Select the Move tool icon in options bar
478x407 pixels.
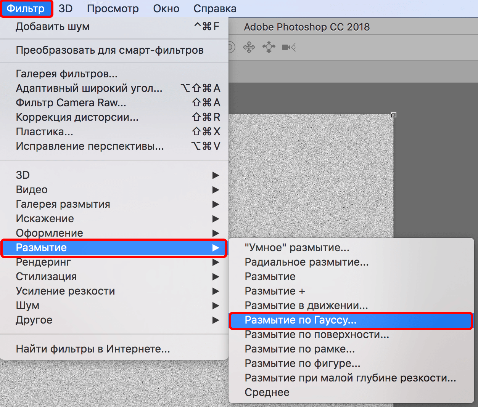[x=249, y=47]
